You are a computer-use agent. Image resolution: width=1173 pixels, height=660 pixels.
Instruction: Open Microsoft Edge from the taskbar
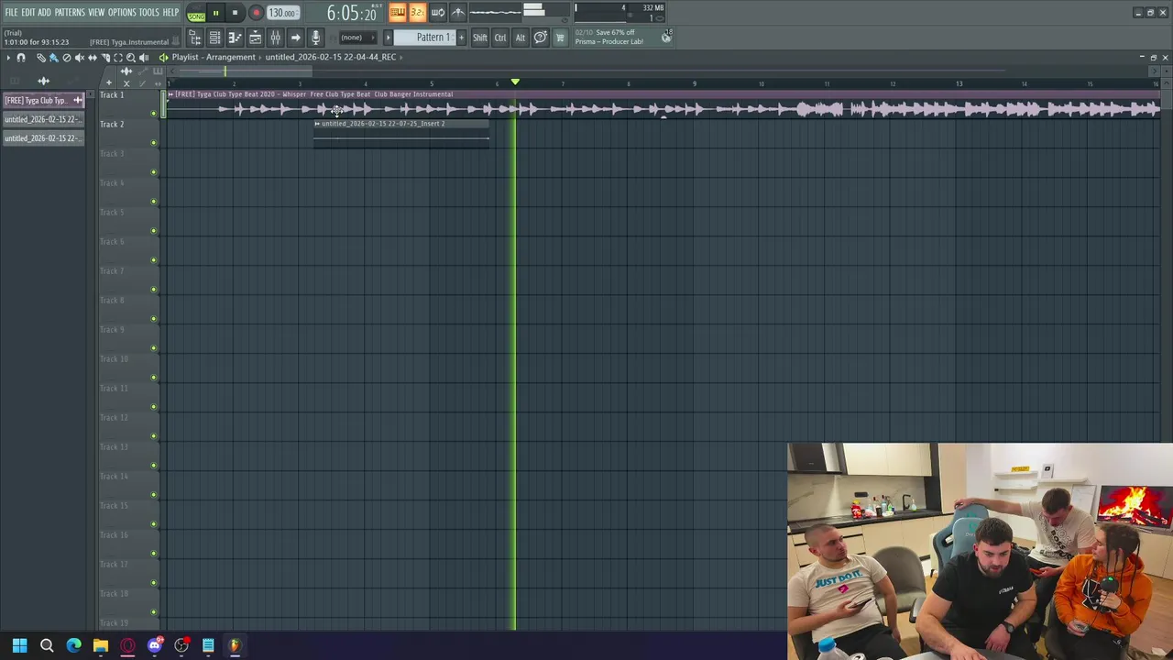[73, 645]
